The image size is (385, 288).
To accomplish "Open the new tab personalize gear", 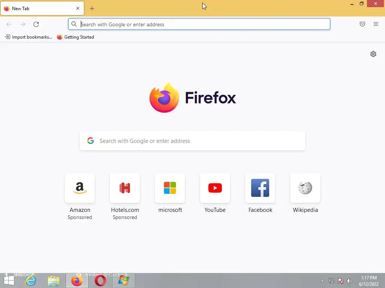I will pos(373,54).
